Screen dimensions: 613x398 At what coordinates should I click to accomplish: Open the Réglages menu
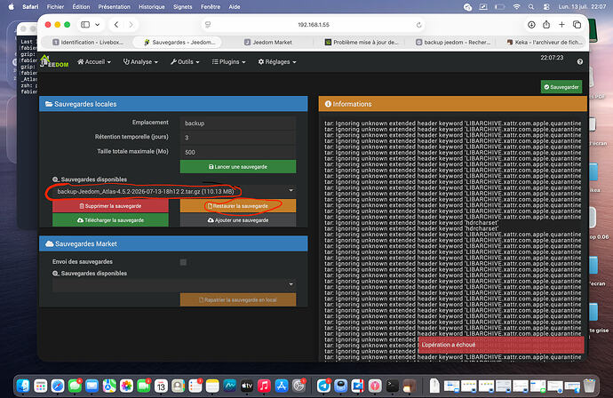(277, 62)
